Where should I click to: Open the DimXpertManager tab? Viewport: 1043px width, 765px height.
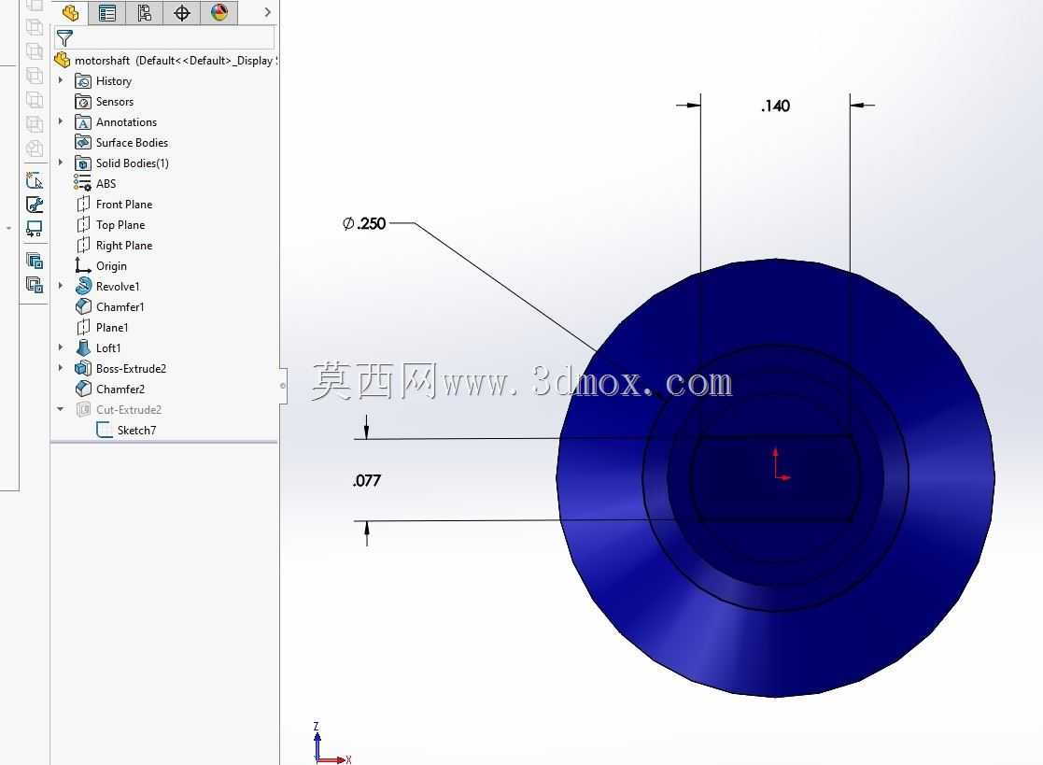click(181, 13)
